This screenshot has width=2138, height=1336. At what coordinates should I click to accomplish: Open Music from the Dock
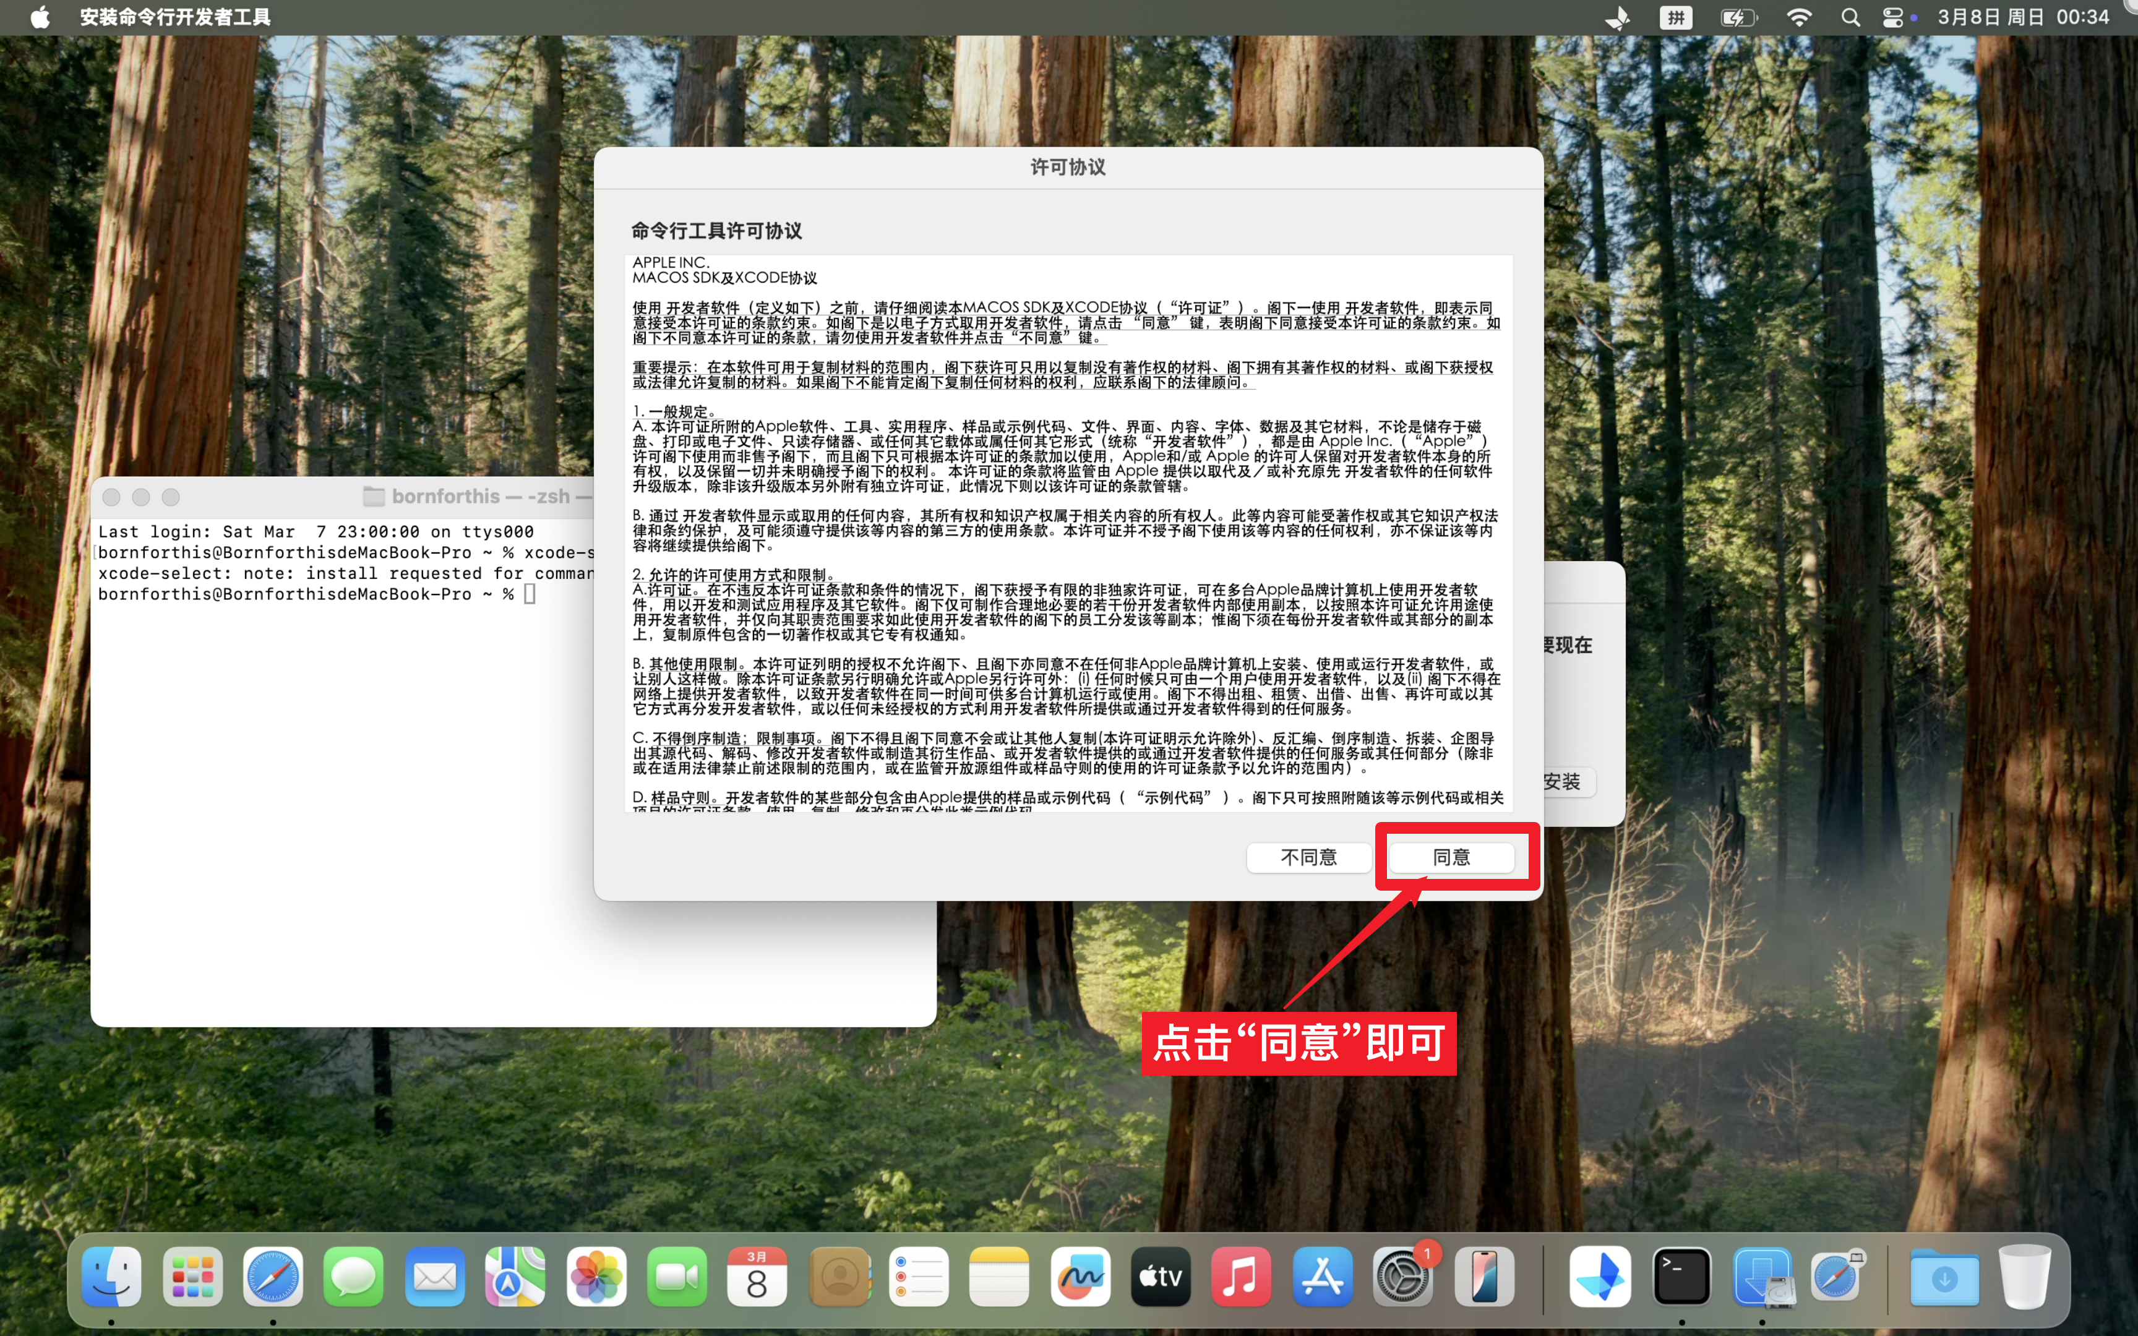pyautogui.click(x=1241, y=1277)
